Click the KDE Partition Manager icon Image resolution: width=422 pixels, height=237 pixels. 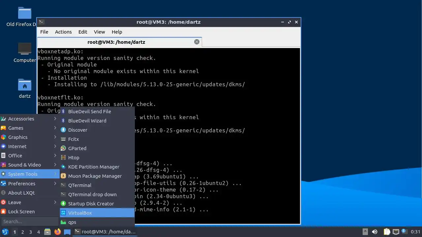coord(63,167)
